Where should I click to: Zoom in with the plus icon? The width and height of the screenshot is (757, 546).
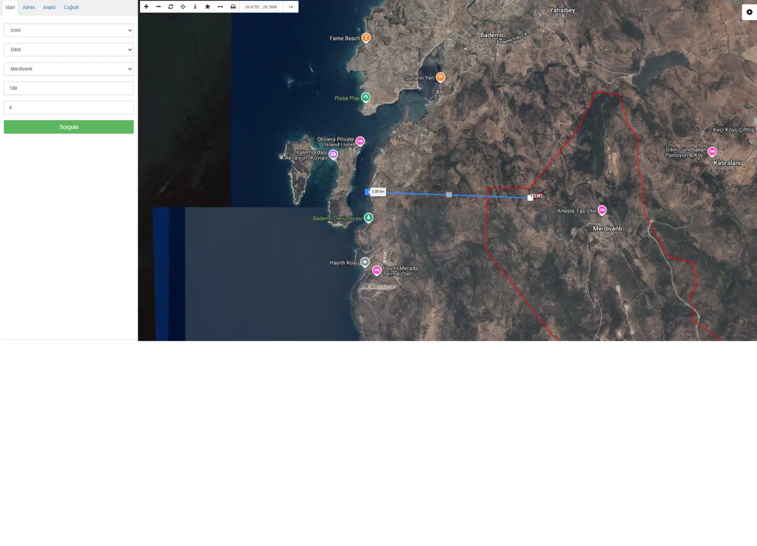point(146,7)
